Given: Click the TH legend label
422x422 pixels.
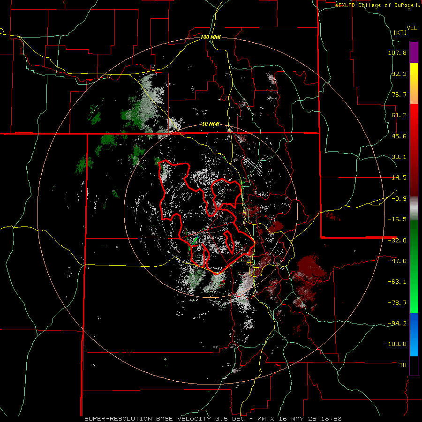Looking at the screenshot, I should click(403, 365).
